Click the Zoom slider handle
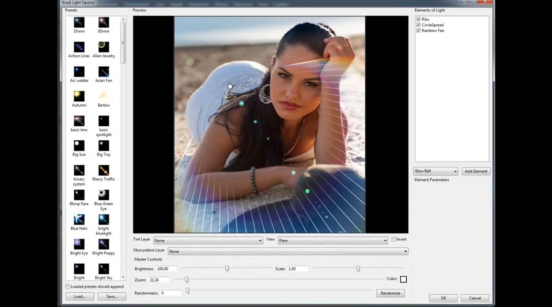Image resolution: width=552 pixels, height=307 pixels. 186,279
